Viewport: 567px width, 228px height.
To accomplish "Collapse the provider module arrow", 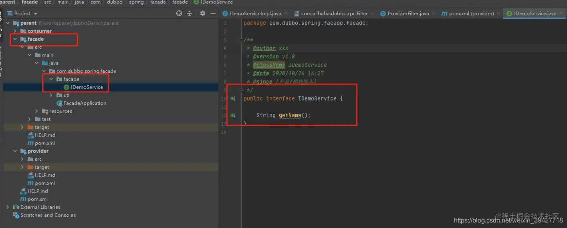I will [x=15, y=151].
